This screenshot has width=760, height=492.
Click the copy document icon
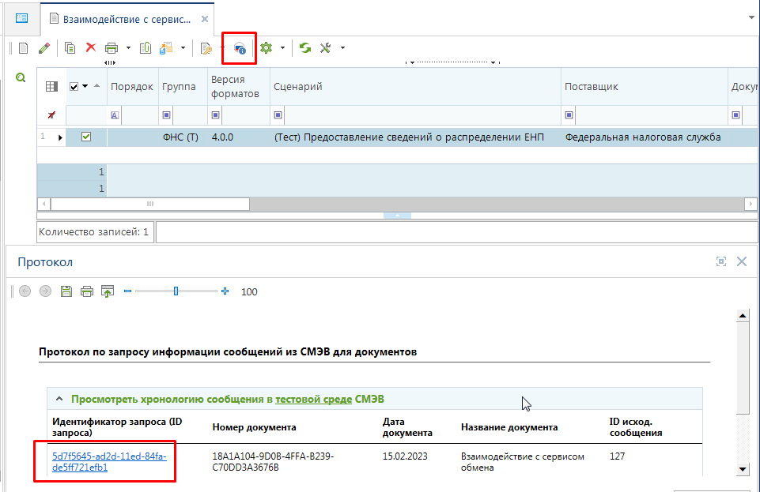(x=70, y=48)
